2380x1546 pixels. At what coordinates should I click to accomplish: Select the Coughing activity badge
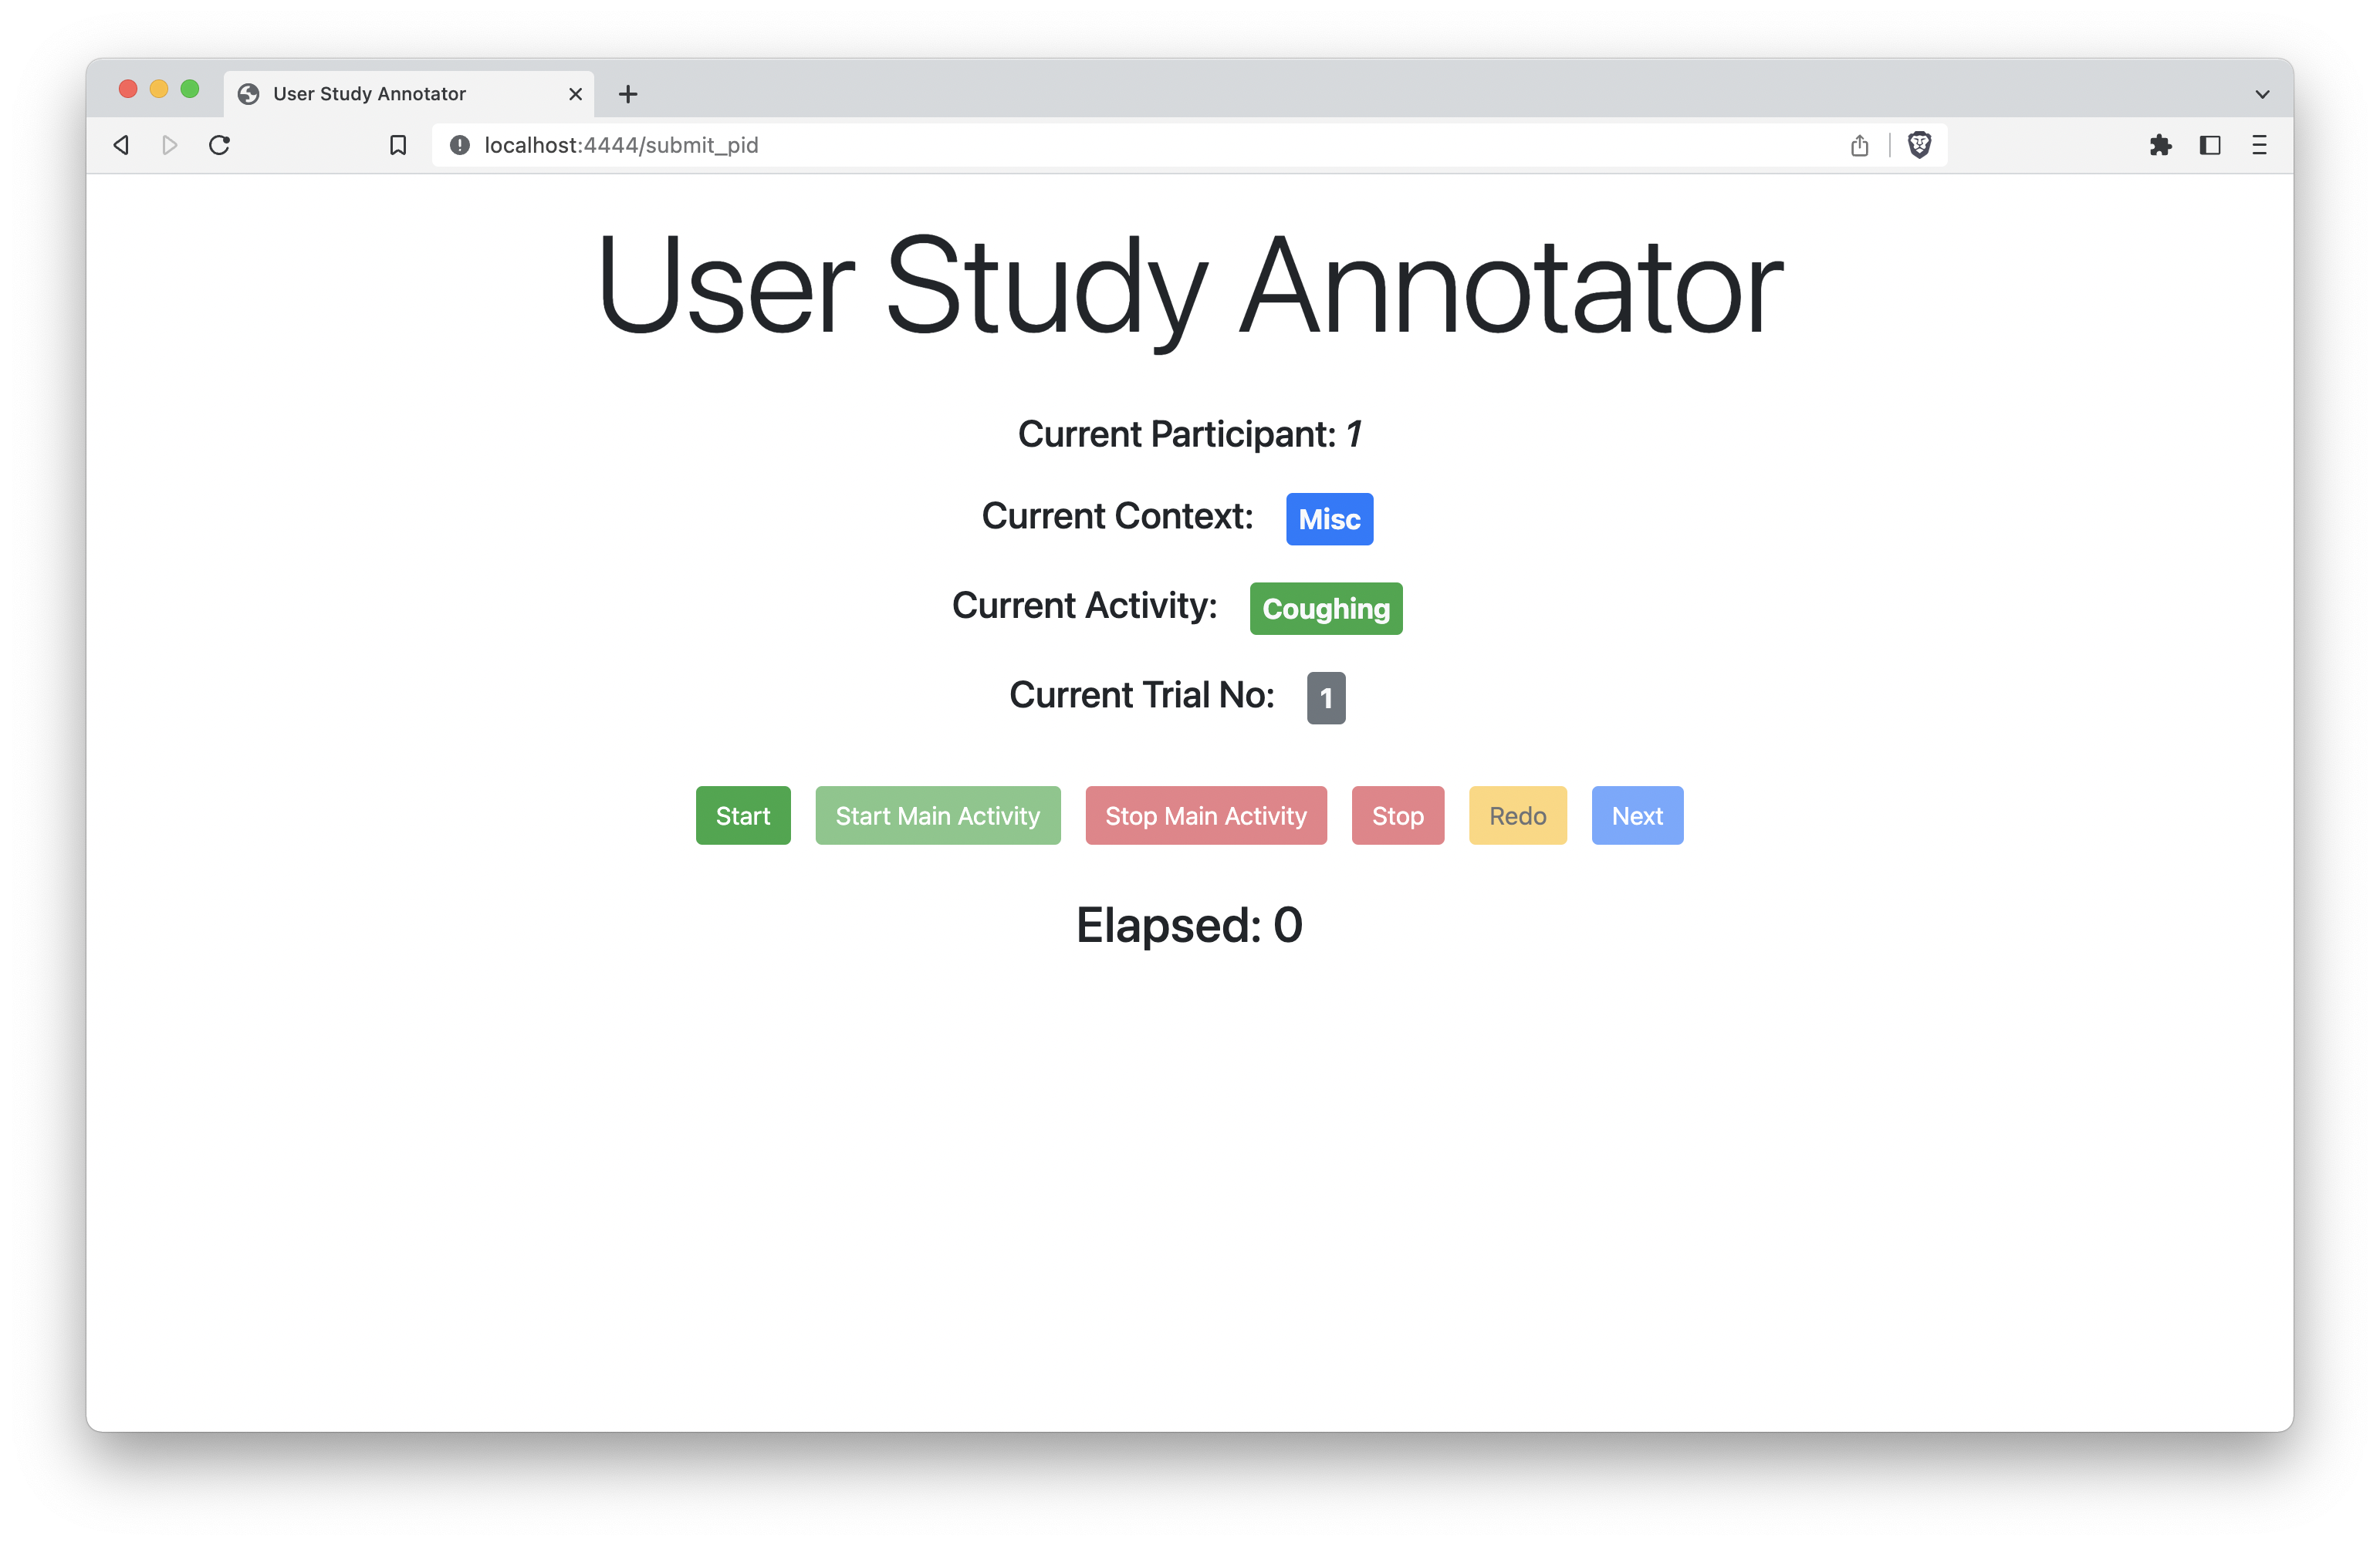(1325, 606)
